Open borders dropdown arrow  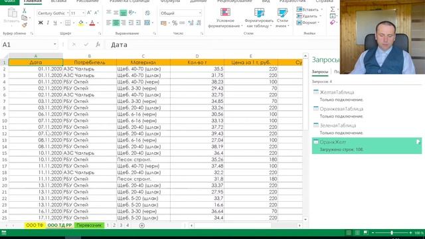73,23
